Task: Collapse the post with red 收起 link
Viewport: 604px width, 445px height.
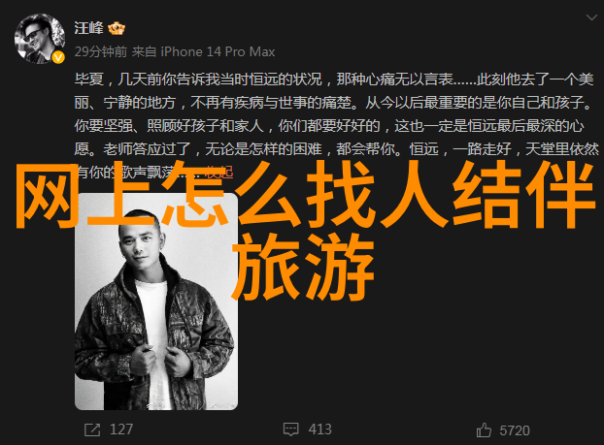Action: point(218,173)
